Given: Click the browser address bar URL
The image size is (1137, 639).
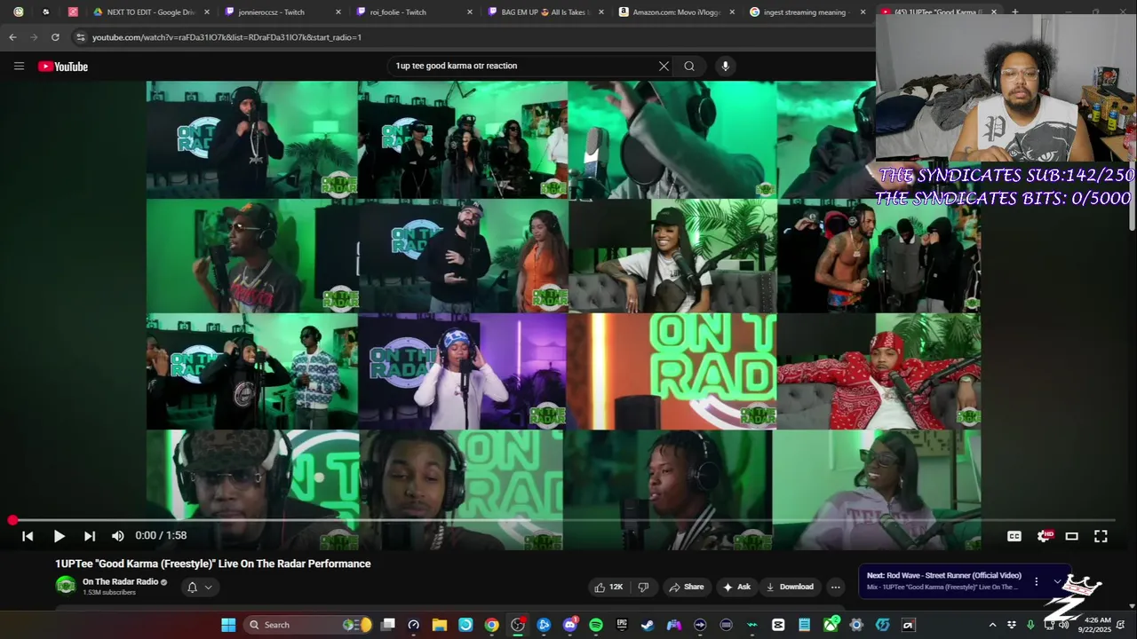Looking at the screenshot, I should pyautogui.click(x=227, y=37).
